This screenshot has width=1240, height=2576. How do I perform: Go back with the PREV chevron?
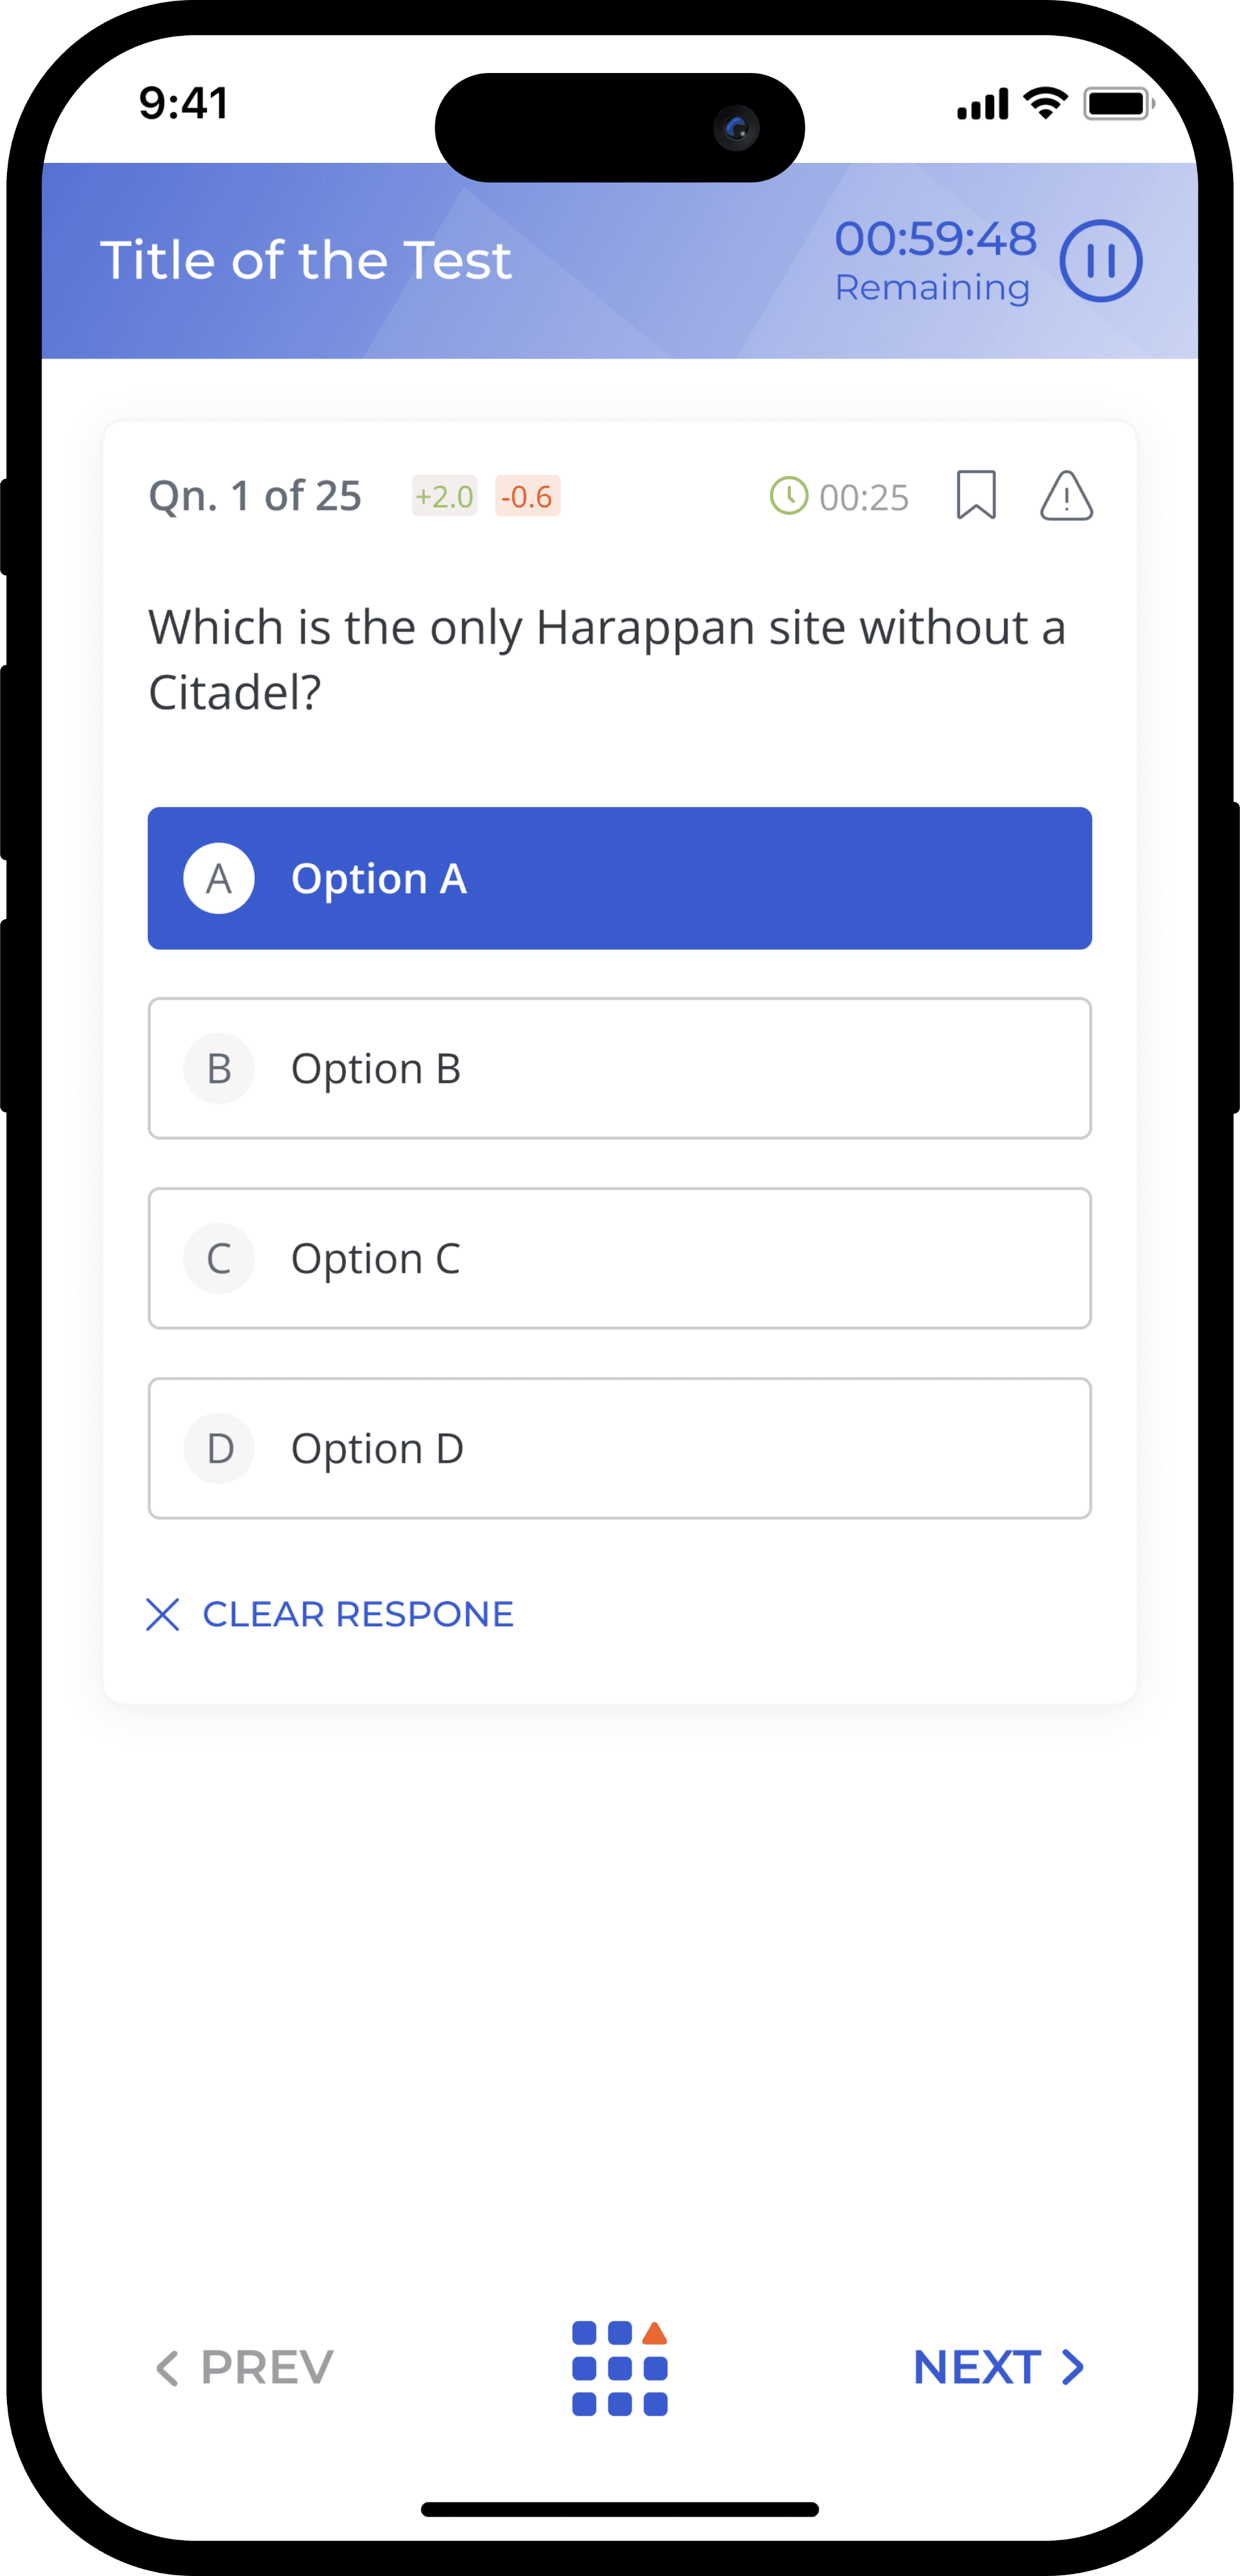click(x=166, y=2368)
